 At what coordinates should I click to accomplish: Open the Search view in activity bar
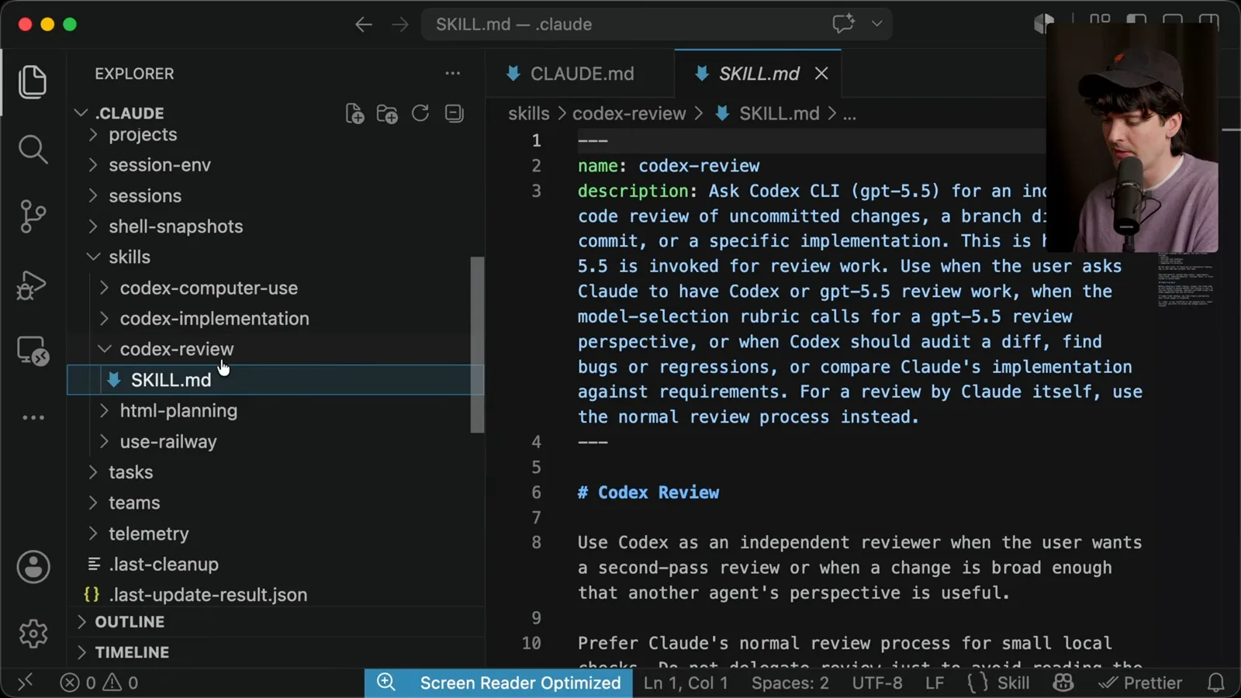click(33, 149)
